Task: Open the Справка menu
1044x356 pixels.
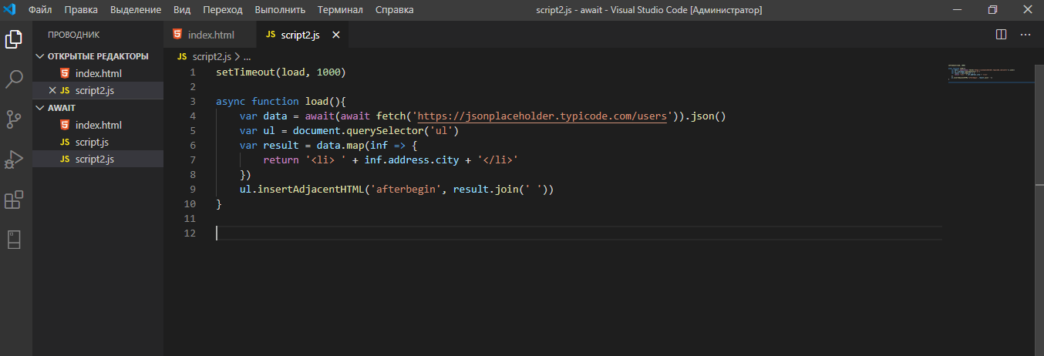Action: tap(394, 10)
